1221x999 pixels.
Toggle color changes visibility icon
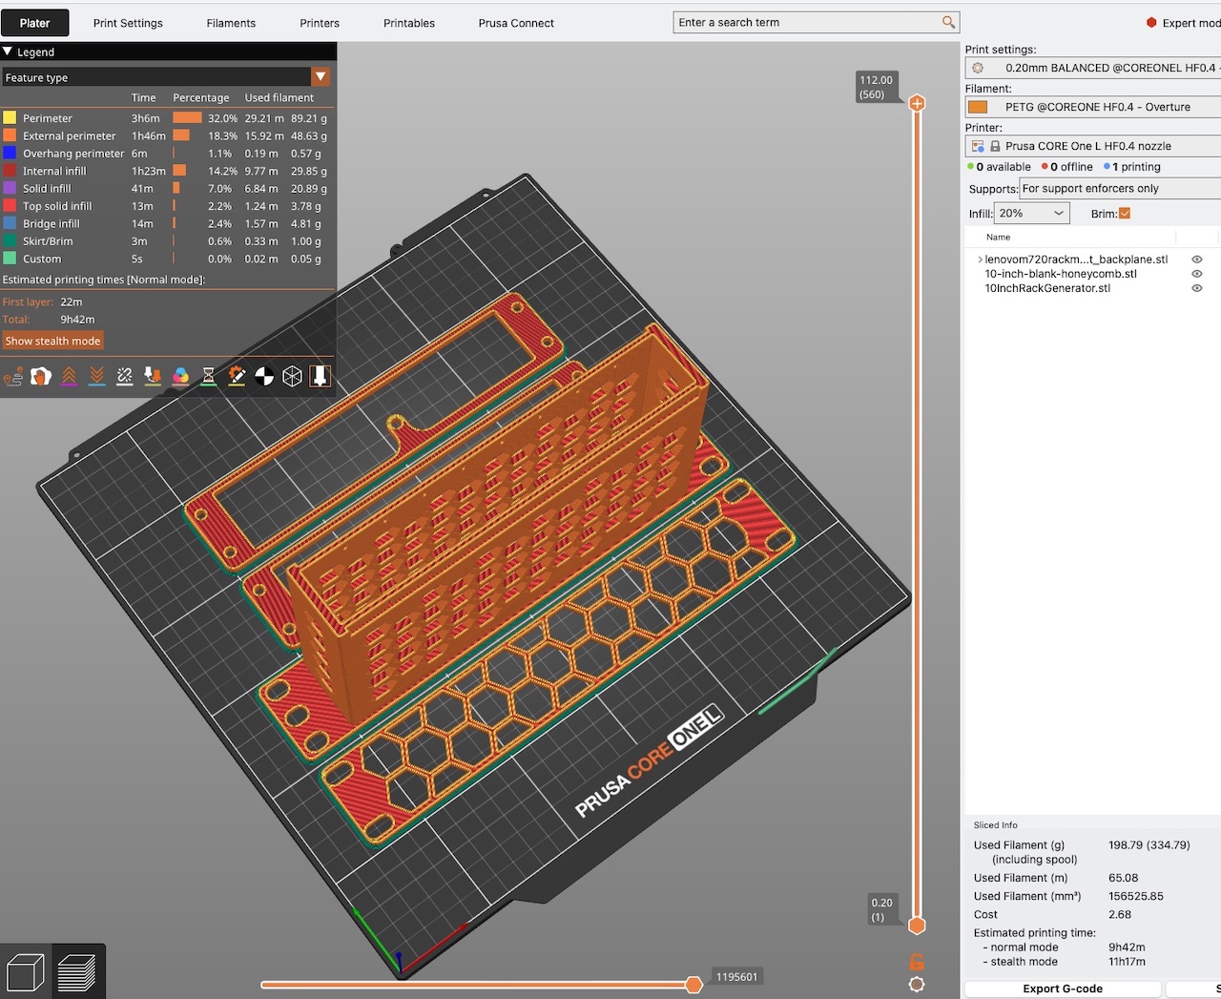tap(180, 377)
